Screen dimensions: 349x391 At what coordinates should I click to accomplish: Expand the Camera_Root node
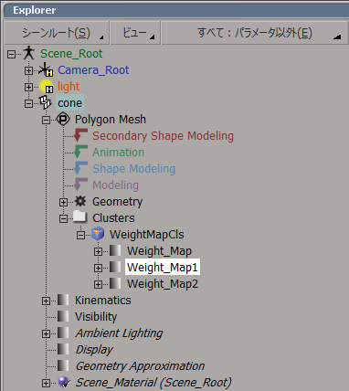28,71
